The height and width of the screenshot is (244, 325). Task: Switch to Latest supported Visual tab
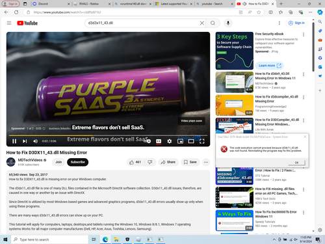pos(174,4)
